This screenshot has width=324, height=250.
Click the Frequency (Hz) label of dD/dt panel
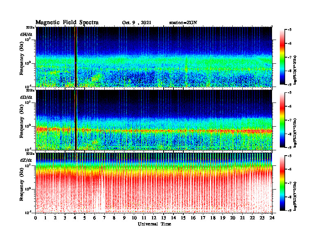(22, 121)
